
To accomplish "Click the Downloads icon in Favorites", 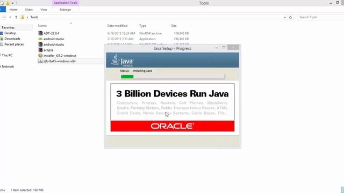I will coord(2,39).
